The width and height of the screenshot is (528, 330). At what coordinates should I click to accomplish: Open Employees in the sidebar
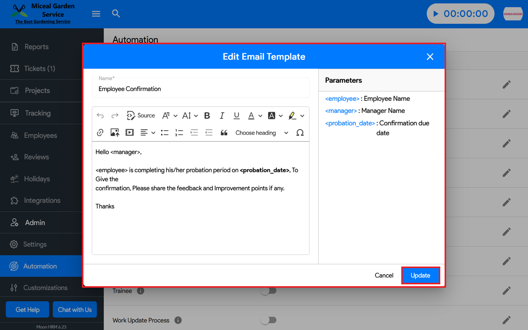(40, 135)
